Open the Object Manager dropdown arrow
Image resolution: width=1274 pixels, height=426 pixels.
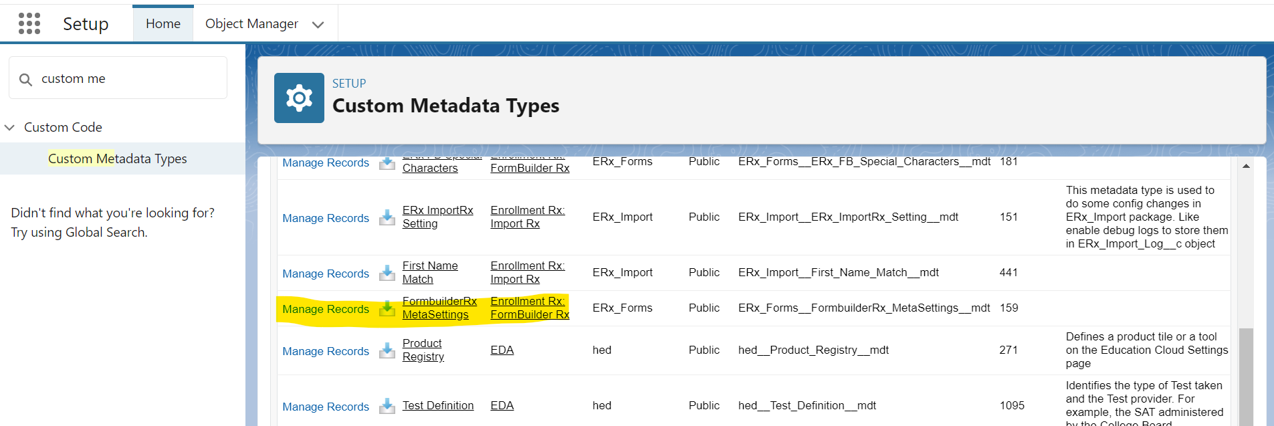coord(318,25)
